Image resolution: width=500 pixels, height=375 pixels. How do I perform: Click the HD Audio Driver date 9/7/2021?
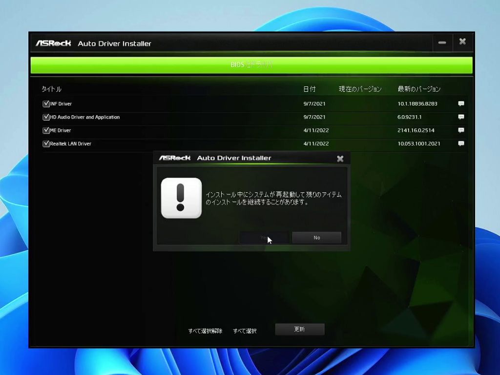coord(314,117)
